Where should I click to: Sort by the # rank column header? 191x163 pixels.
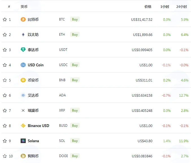tap(9, 6)
